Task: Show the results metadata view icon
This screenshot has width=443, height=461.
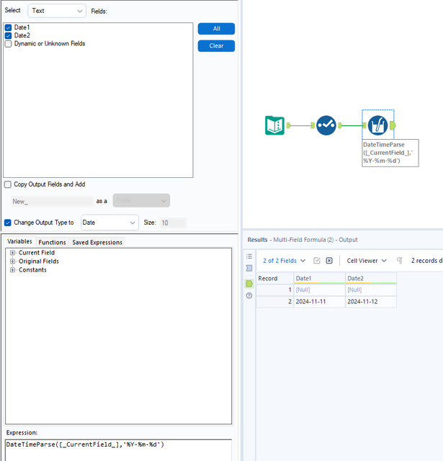Action: coord(249,268)
